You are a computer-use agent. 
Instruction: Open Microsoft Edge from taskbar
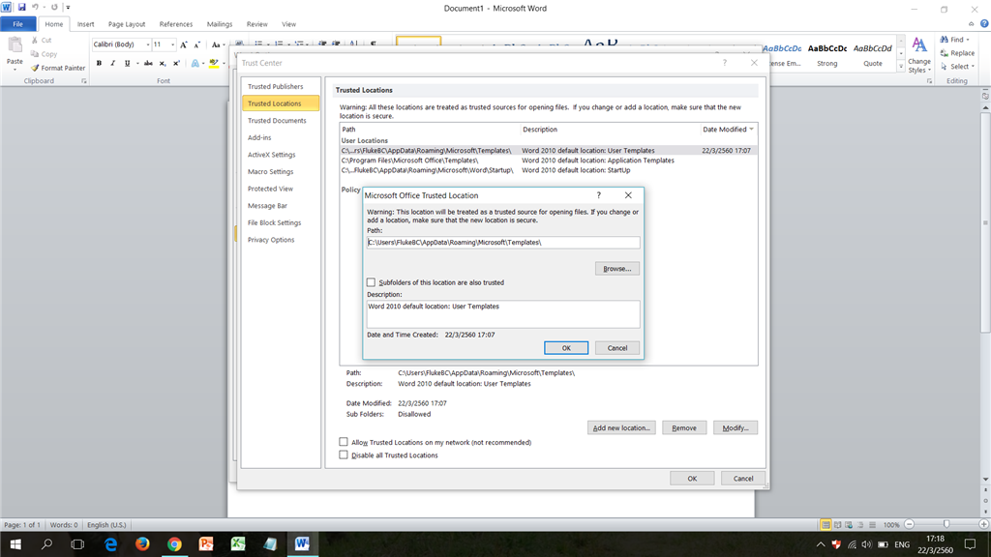(110, 543)
